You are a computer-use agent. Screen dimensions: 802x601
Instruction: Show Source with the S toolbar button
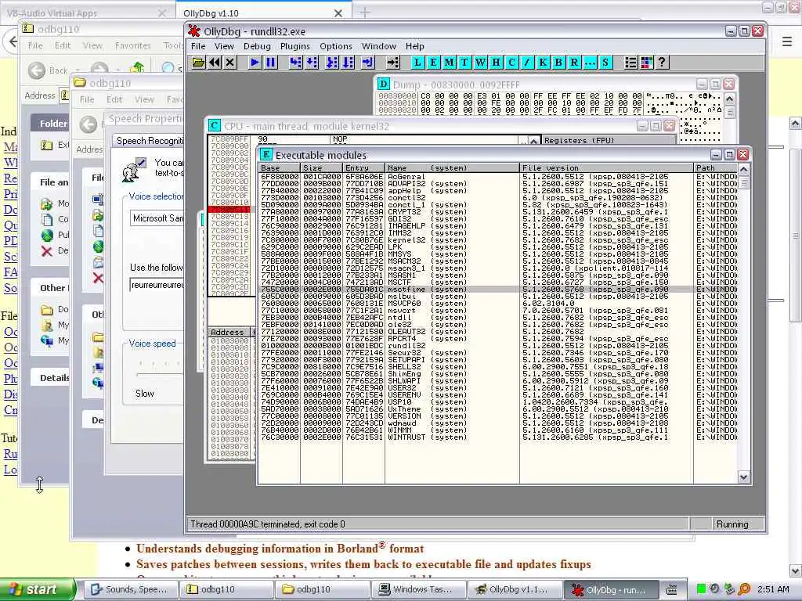pos(605,63)
